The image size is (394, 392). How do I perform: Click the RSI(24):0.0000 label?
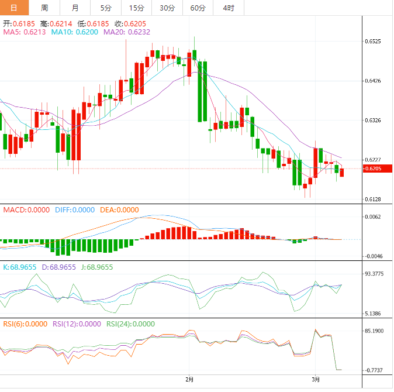point(131,324)
